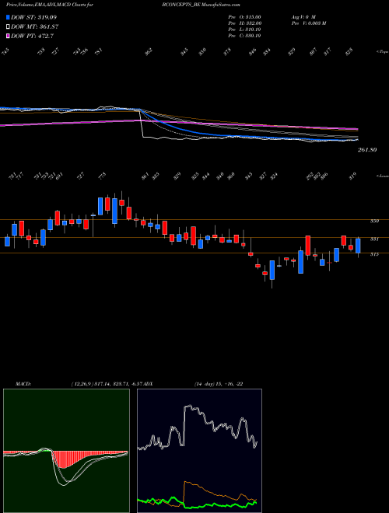Click the Pre H: 332.60 high value
The width and height of the screenshot is (389, 513).
coord(244,23)
